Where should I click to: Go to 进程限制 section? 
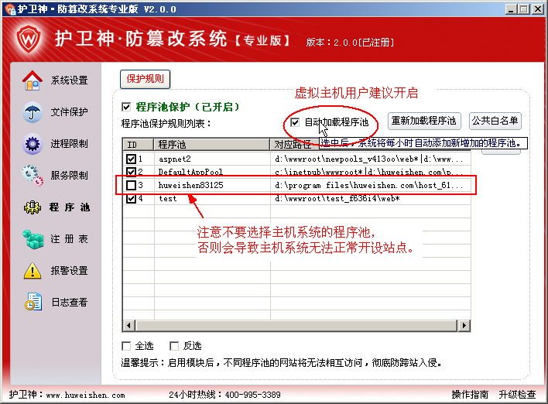(69, 144)
